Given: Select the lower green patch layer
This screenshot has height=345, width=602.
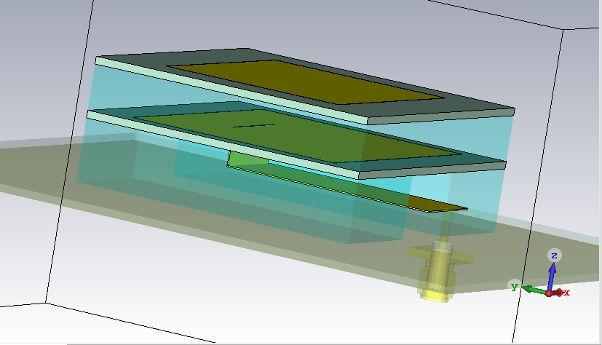Looking at the screenshot, I should [x=298, y=136].
